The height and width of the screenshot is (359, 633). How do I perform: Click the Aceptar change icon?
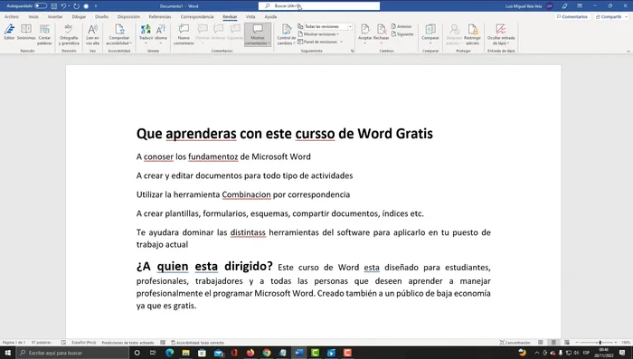tap(365, 30)
